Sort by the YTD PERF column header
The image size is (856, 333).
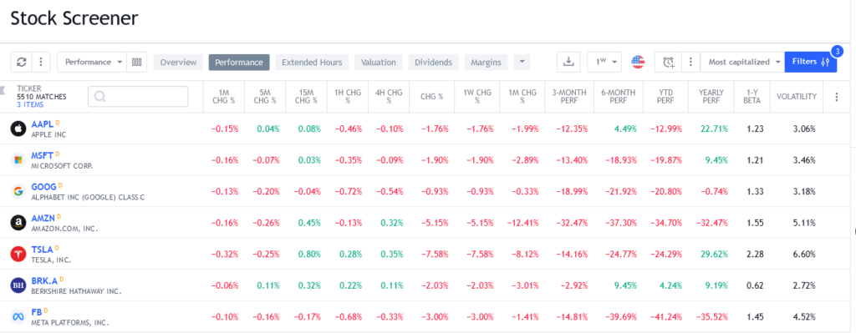(665, 97)
